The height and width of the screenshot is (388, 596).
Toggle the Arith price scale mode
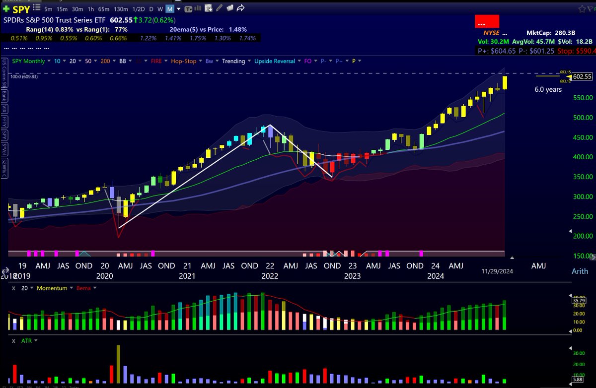579,271
